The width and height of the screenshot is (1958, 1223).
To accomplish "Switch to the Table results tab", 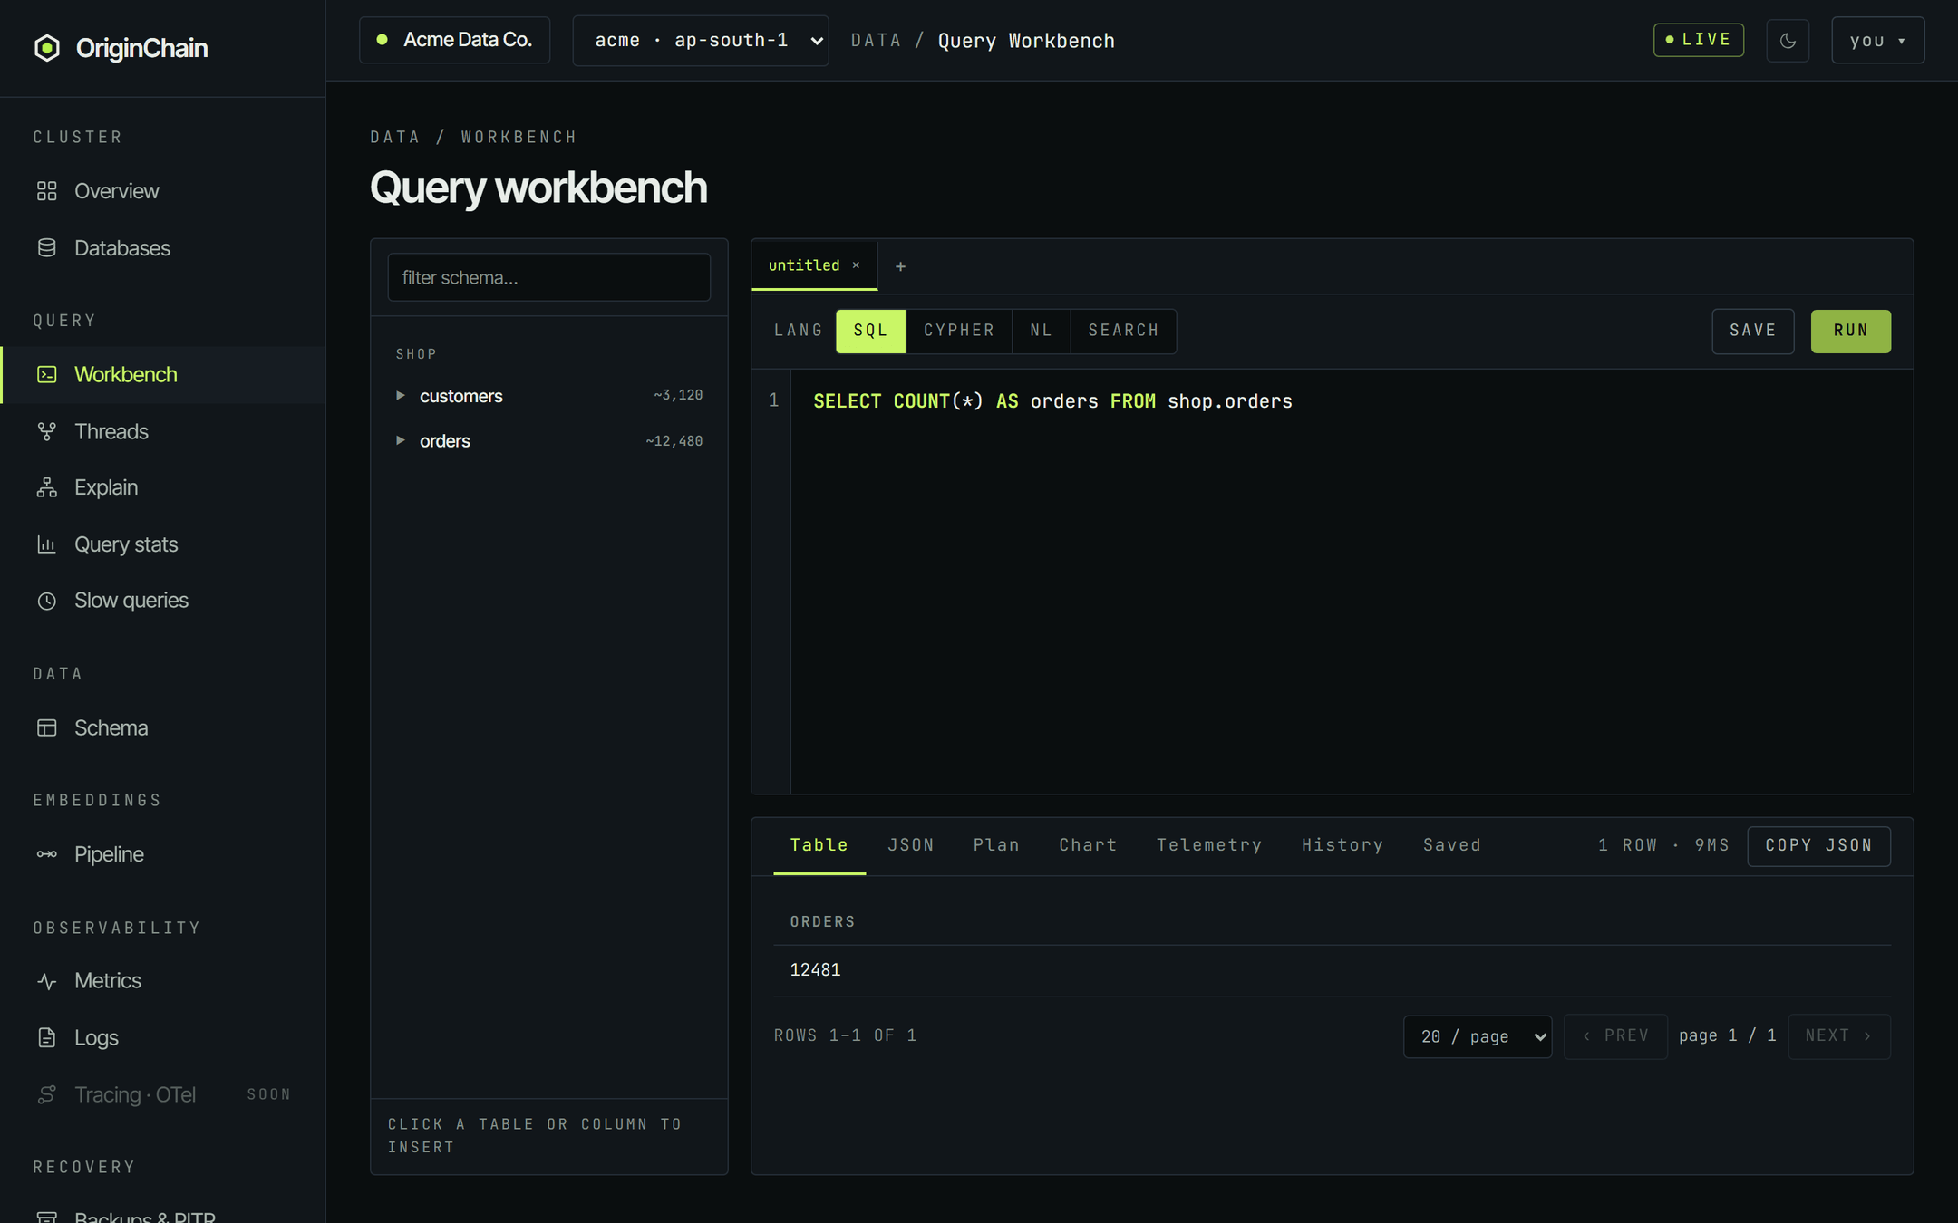I will [x=819, y=845].
